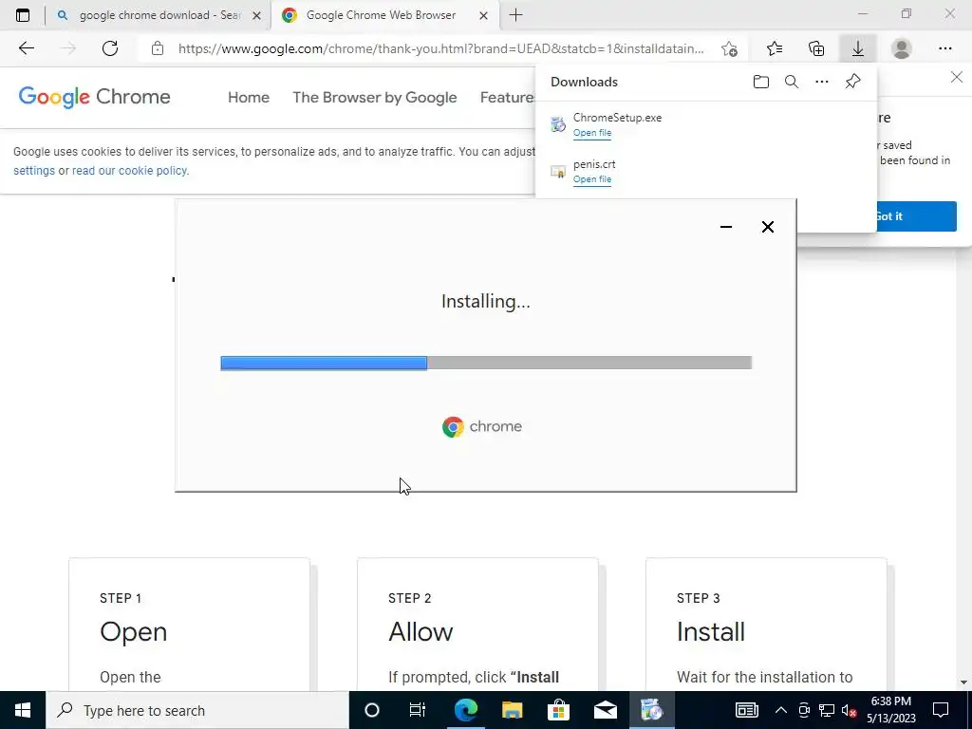The height and width of the screenshot is (729, 972).
Task: Open the Action Center notifications
Action: click(941, 710)
